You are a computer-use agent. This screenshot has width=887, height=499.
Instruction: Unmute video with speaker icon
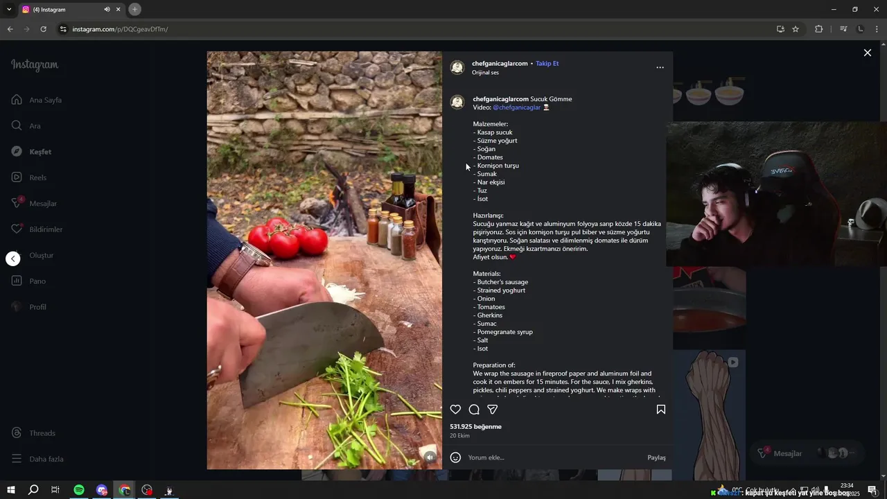coord(430,457)
